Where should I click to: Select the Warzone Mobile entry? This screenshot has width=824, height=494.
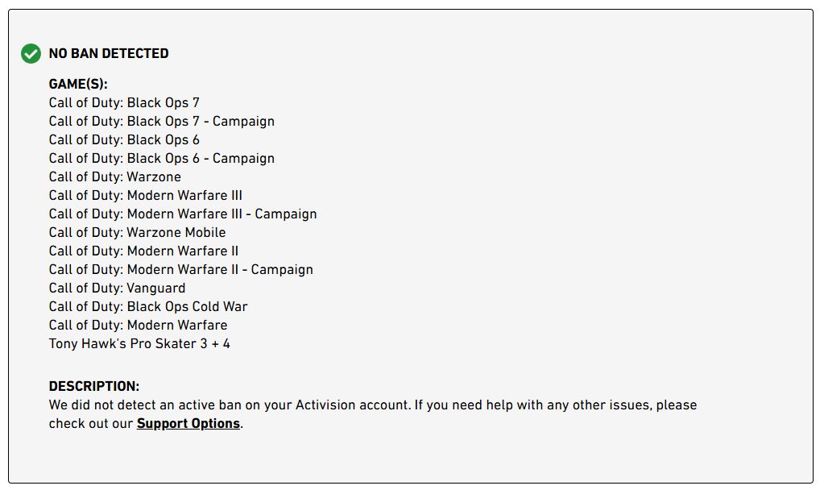pyautogui.click(x=137, y=233)
